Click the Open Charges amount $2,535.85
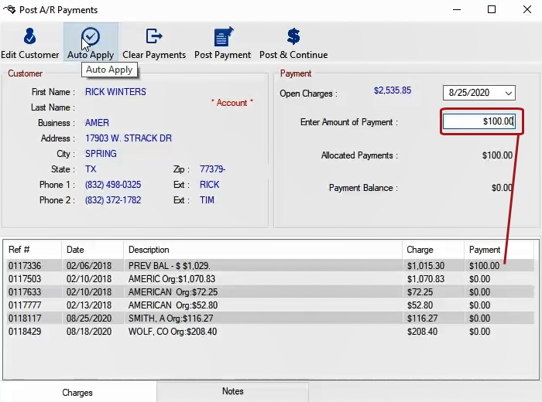Screen dimensions: 542x402 (x=393, y=90)
